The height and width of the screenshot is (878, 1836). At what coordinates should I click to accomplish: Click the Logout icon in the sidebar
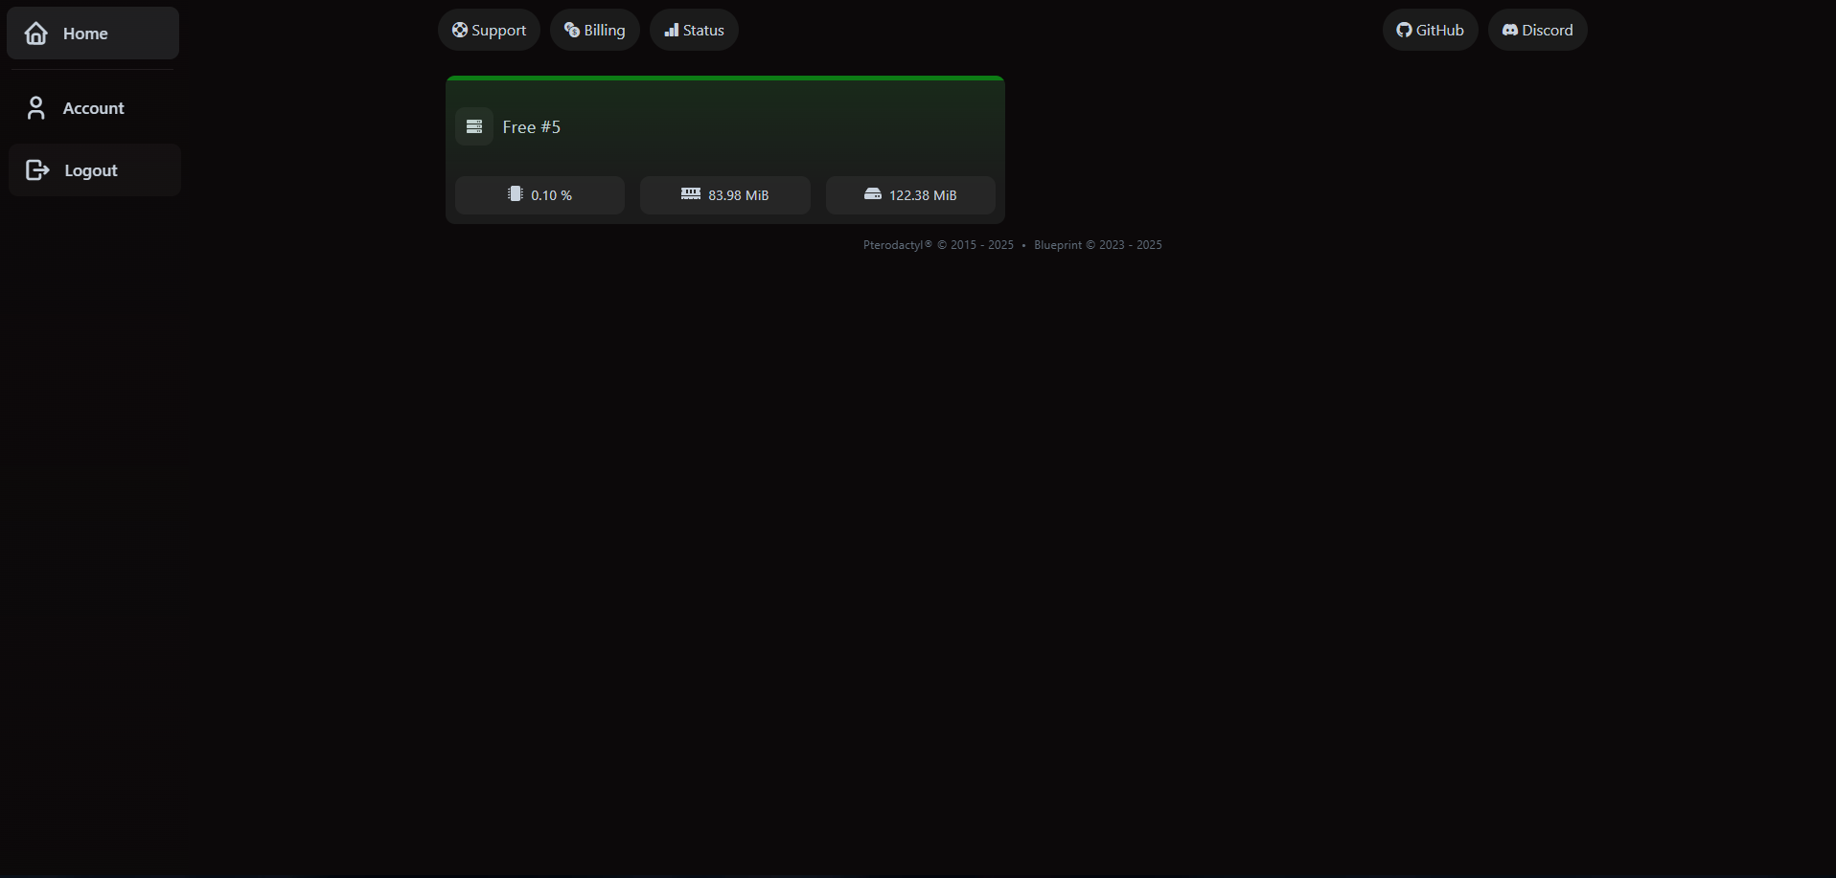36,169
